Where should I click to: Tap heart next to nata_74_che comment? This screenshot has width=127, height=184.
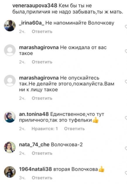(x=126, y=148)
